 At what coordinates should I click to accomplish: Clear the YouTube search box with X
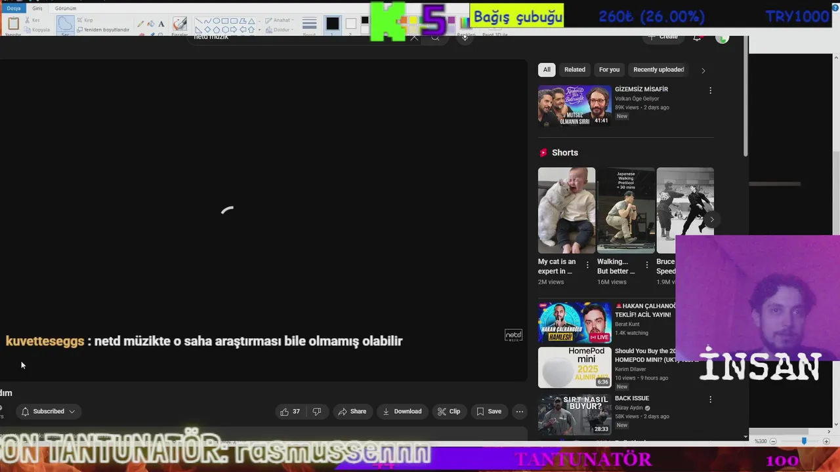coord(414,37)
